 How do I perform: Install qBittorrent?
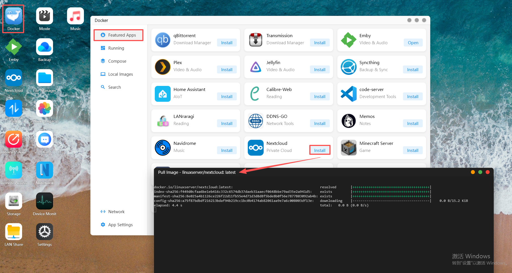[x=227, y=43]
